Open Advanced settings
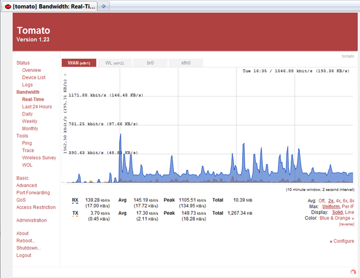 [27, 185]
